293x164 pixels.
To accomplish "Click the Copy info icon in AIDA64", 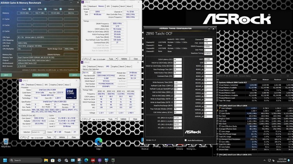I will point(61,8).
